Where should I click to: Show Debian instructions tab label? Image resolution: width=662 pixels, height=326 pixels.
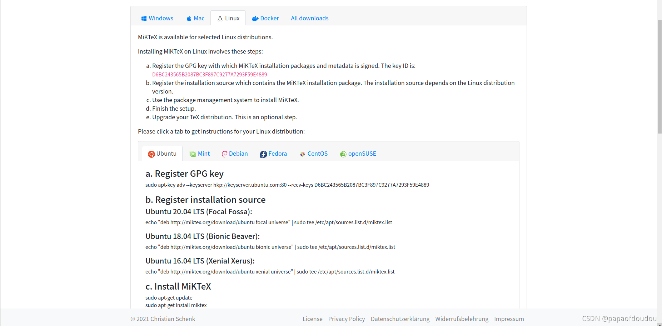[x=238, y=154]
